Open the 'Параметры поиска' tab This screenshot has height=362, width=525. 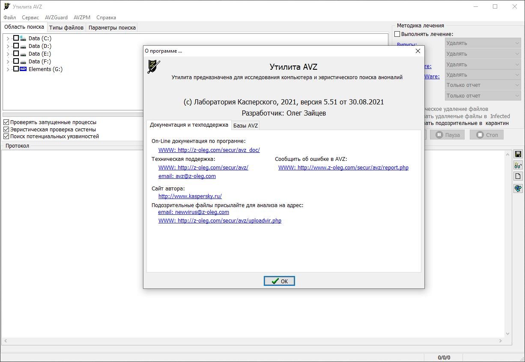pos(112,27)
